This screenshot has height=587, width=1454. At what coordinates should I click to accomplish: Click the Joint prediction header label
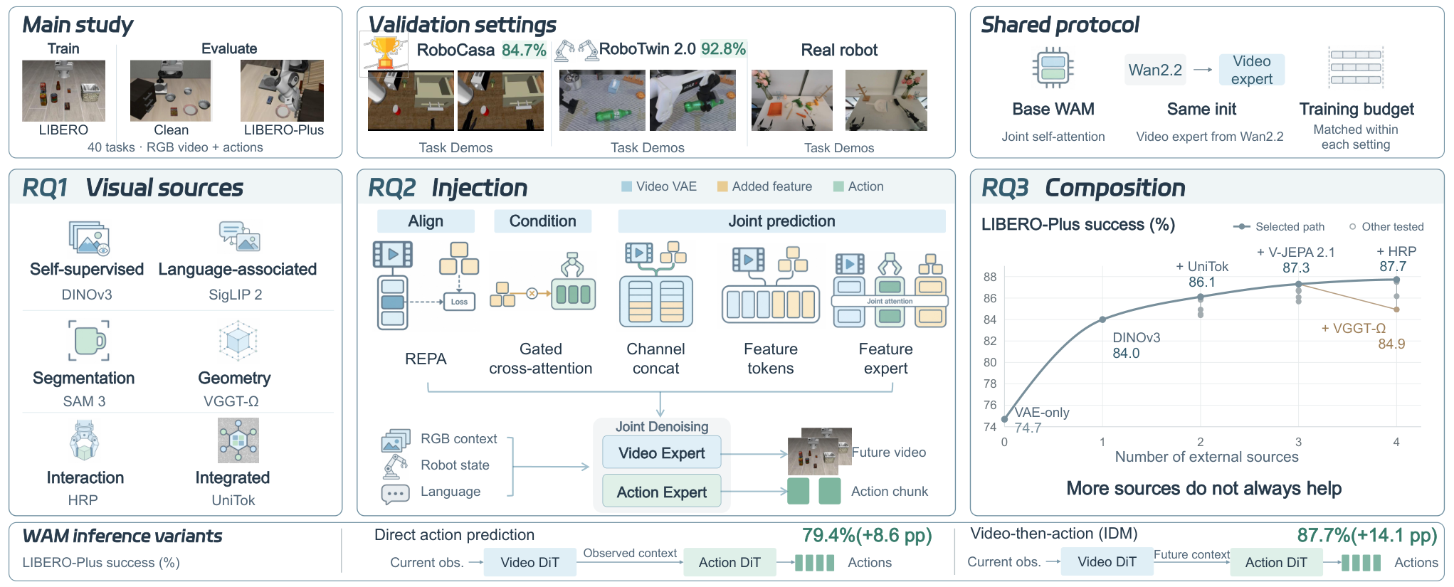pyautogui.click(x=781, y=221)
